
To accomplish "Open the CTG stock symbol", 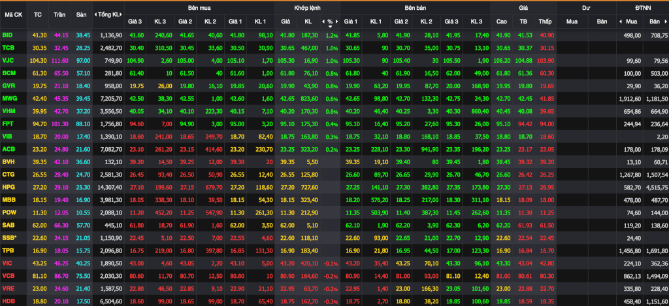I will [x=8, y=175].
